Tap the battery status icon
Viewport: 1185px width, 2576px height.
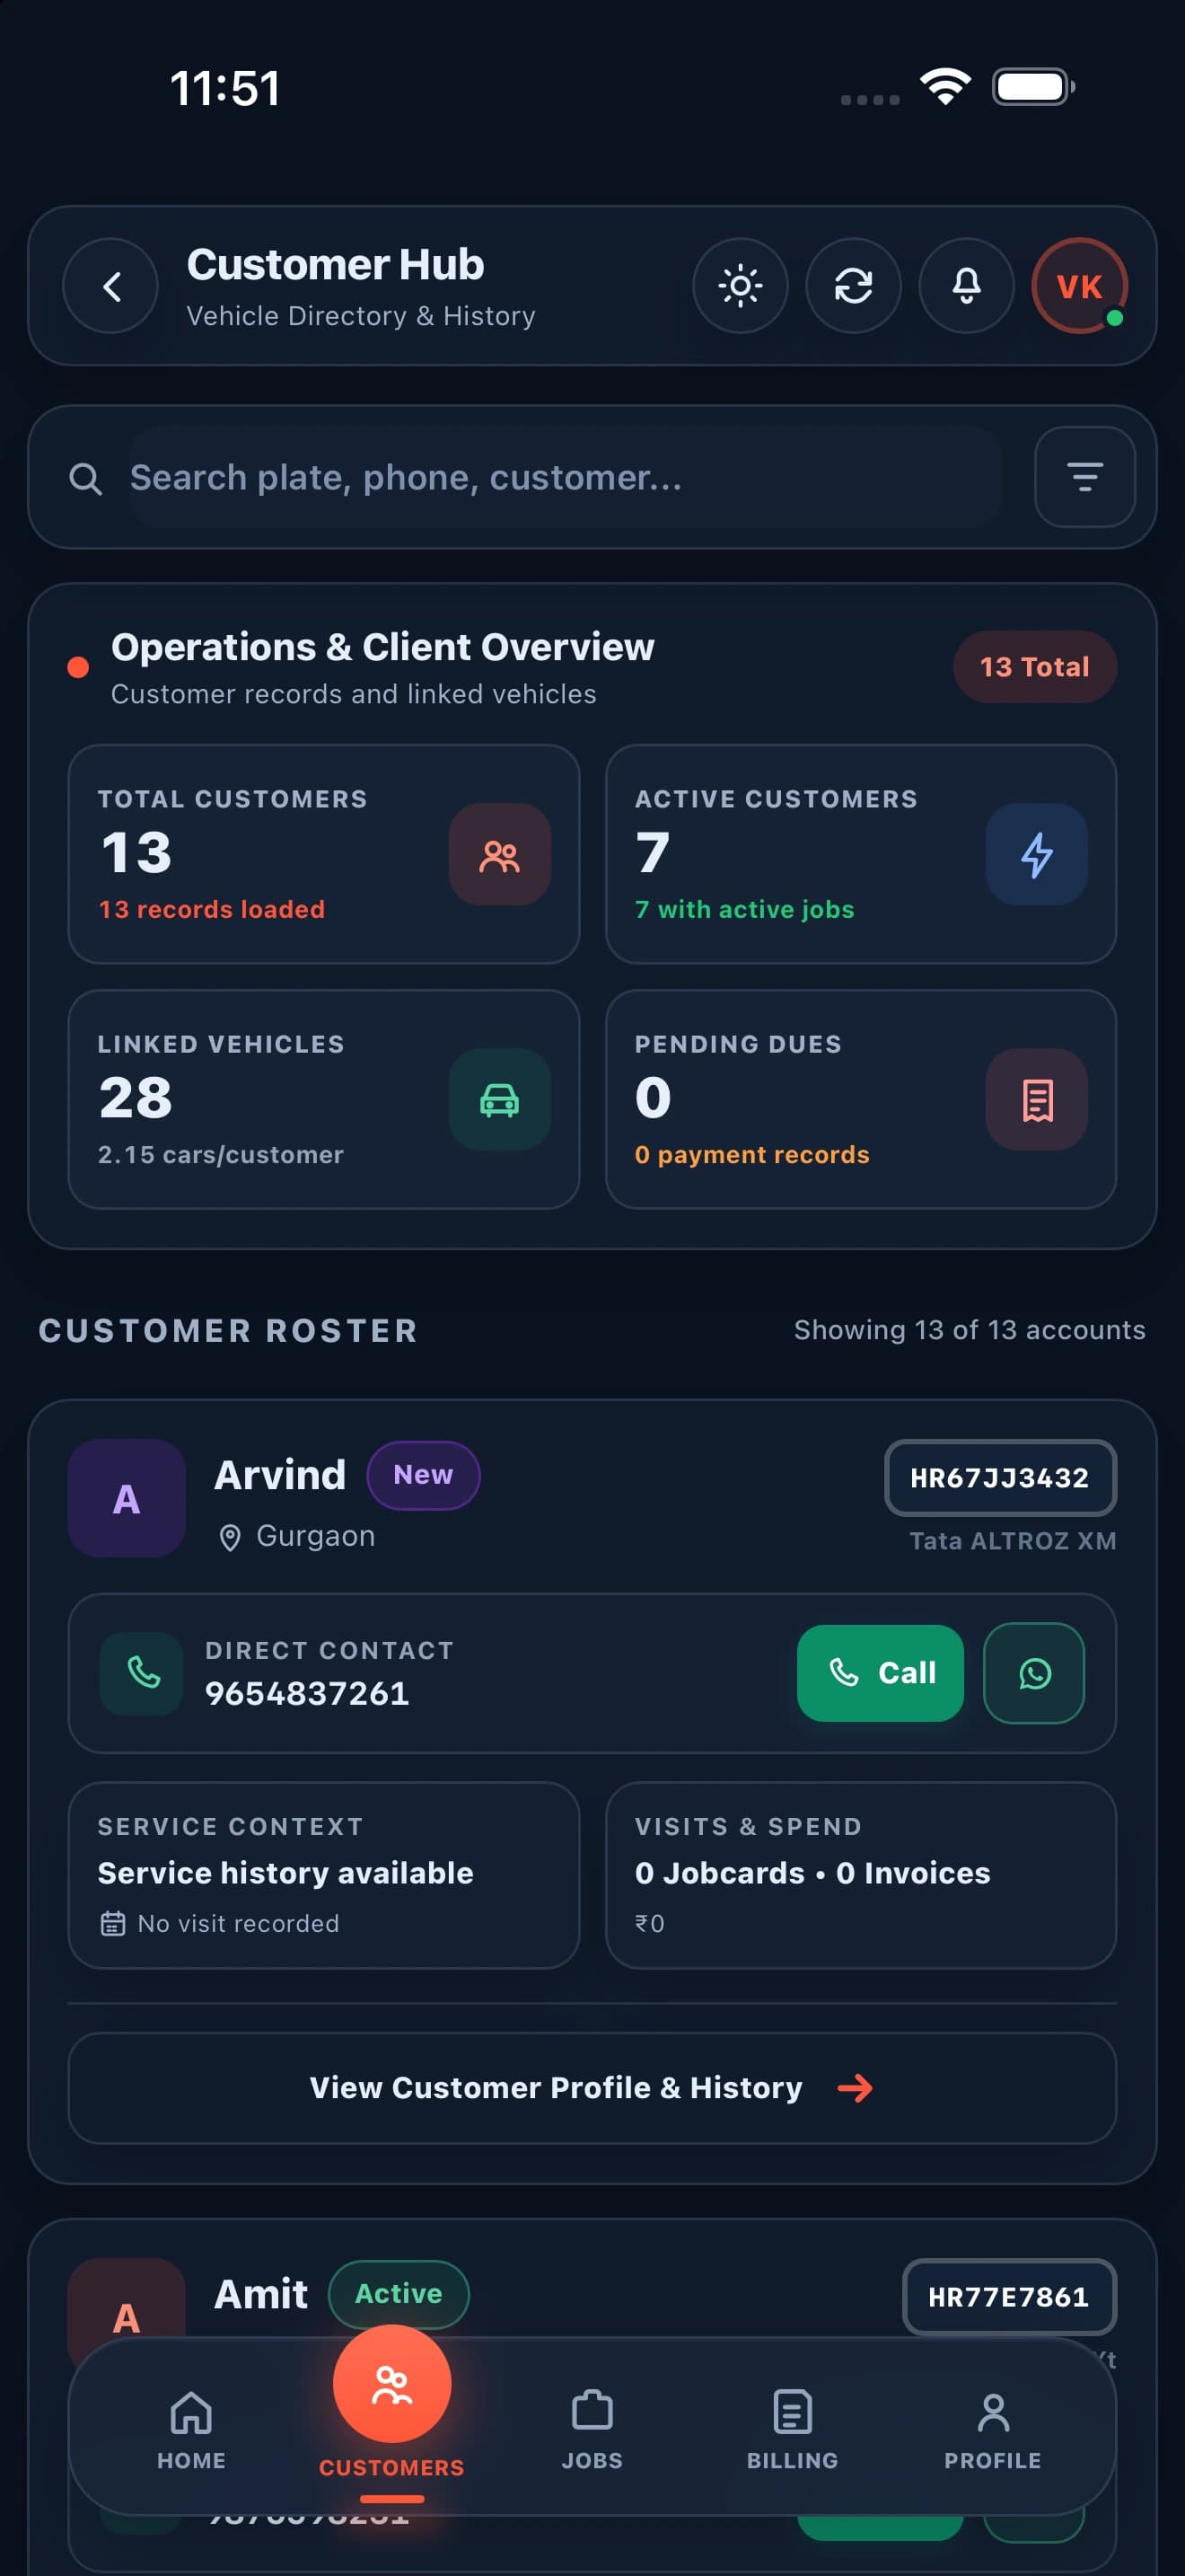1033,87
